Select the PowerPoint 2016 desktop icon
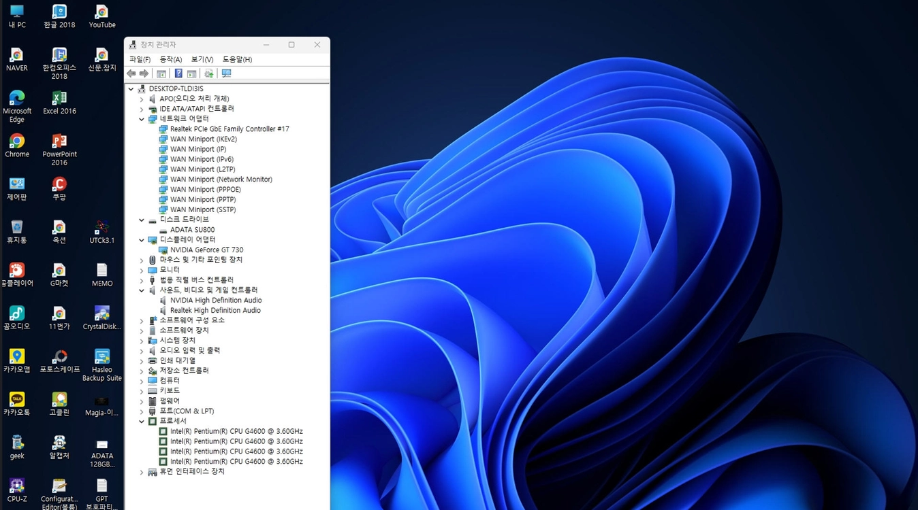 [x=59, y=150]
